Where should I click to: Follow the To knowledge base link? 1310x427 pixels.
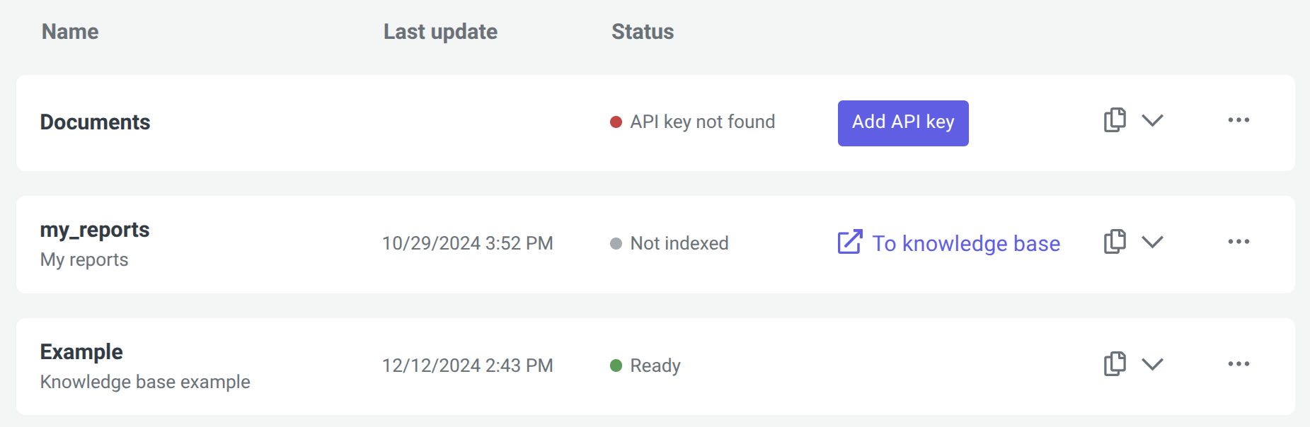966,243
